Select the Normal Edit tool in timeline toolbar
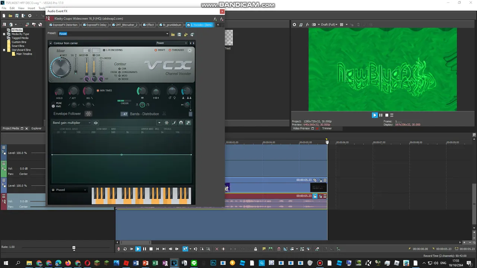The height and width of the screenshot is (268, 477). [185, 249]
